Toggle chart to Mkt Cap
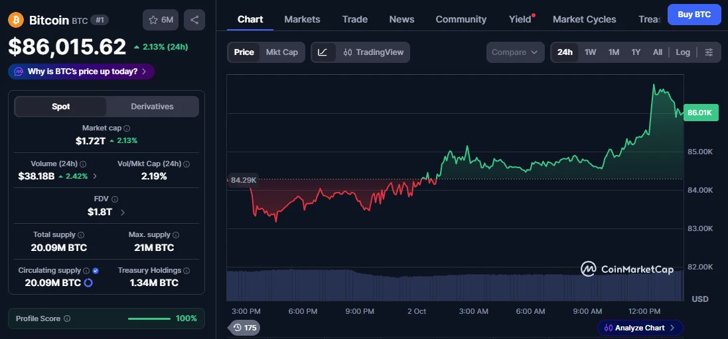Screen dimensions: 728x339 (x=282, y=52)
